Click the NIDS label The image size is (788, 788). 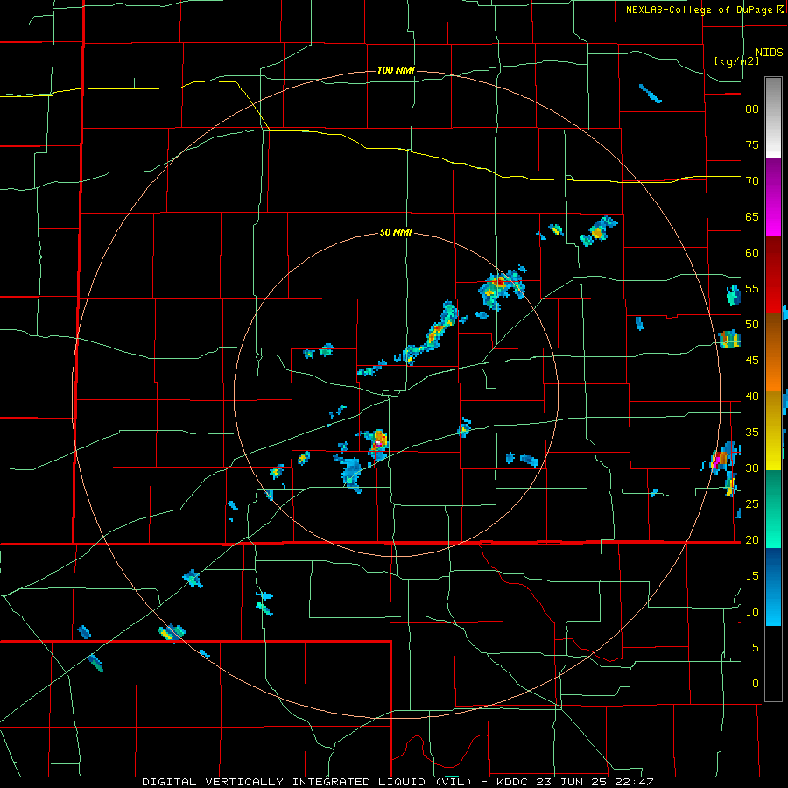[x=770, y=53]
